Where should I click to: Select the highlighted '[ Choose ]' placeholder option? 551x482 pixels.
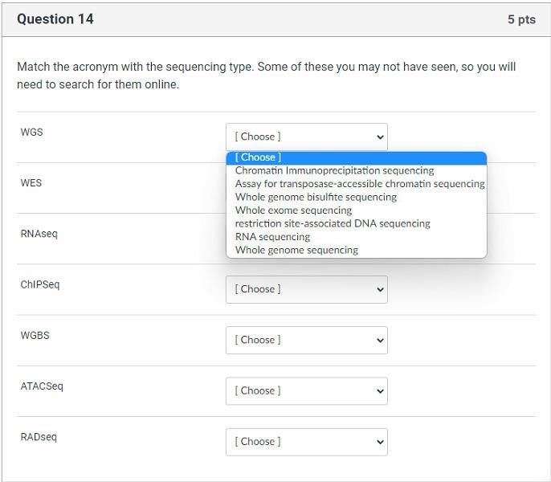point(258,157)
